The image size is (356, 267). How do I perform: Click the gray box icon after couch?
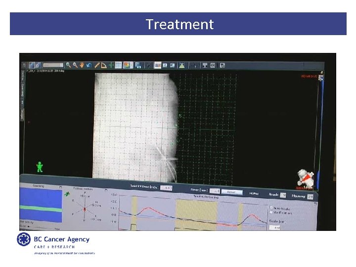213,65
